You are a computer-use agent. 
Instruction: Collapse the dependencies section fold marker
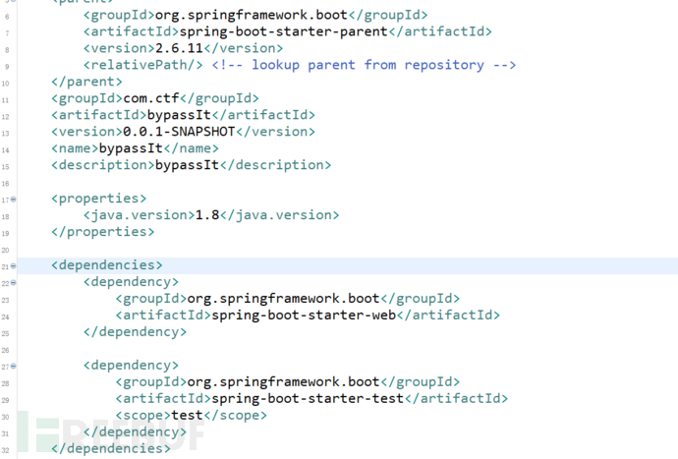[x=13, y=265]
